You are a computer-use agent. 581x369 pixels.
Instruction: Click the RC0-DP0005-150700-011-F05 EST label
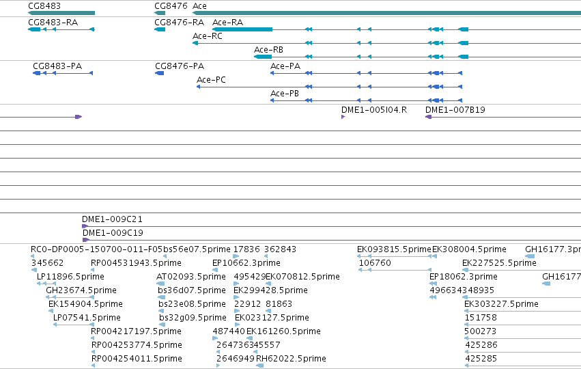(97, 249)
